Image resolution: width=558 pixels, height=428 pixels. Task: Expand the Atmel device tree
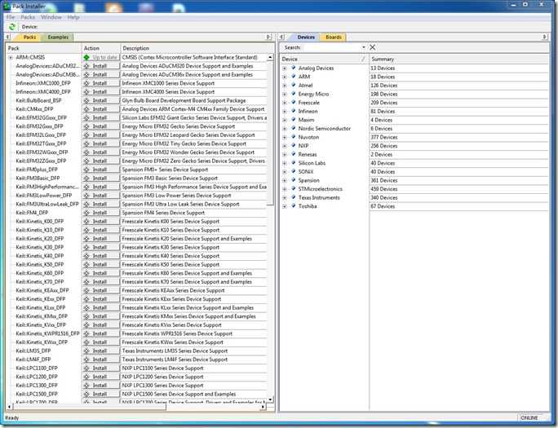(285, 86)
